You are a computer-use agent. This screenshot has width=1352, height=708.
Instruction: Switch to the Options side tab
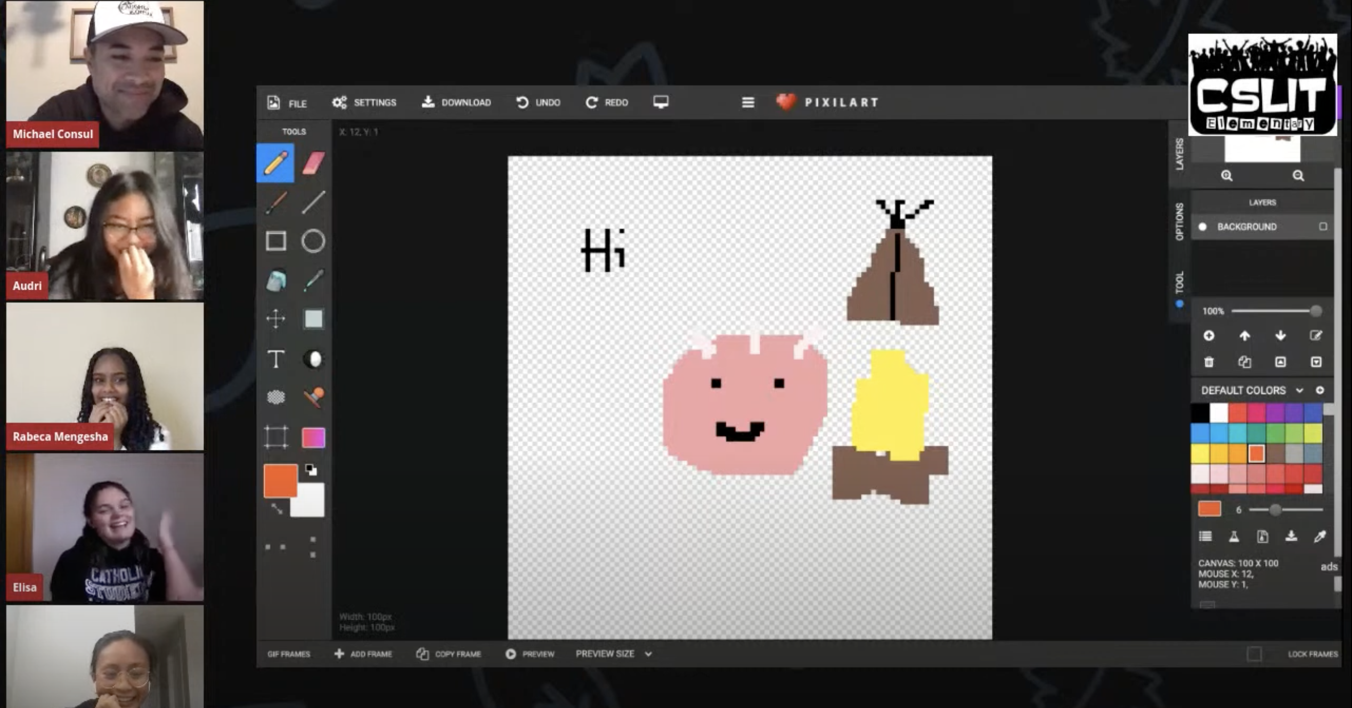pos(1179,221)
